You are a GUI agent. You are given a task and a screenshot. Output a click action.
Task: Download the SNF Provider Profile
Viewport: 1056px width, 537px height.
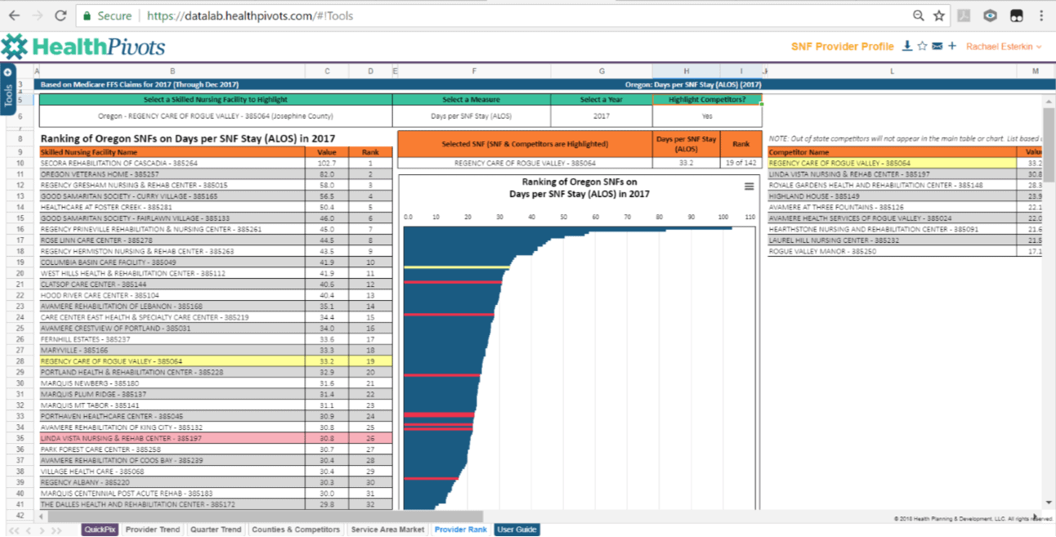[906, 46]
